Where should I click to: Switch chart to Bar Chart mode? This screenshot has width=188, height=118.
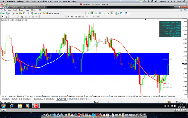[88, 13]
